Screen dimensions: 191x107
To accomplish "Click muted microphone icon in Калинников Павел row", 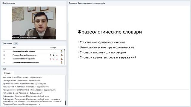I will click(x=50, y=59).
